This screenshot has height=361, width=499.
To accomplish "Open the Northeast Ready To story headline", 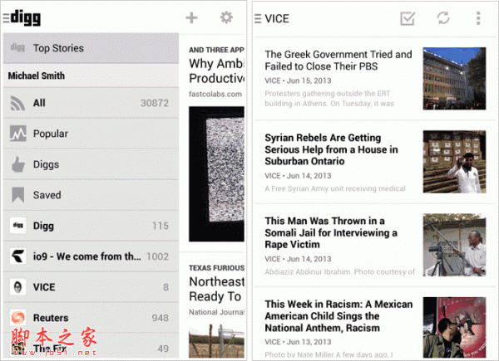I will coord(217,289).
